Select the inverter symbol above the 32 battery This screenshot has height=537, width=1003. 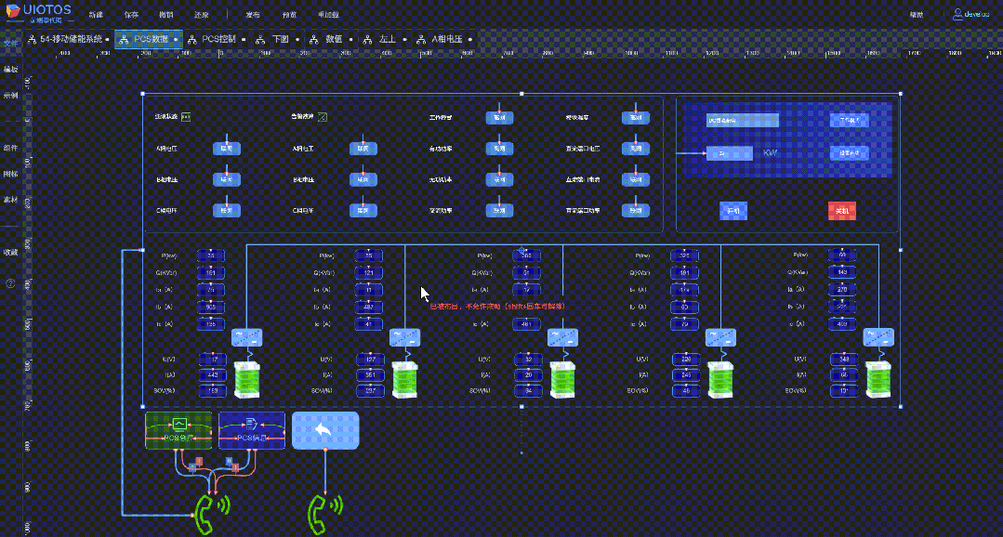pos(563,337)
